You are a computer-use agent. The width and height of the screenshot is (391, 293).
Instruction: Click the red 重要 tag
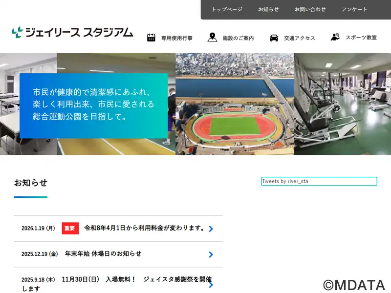70,228
